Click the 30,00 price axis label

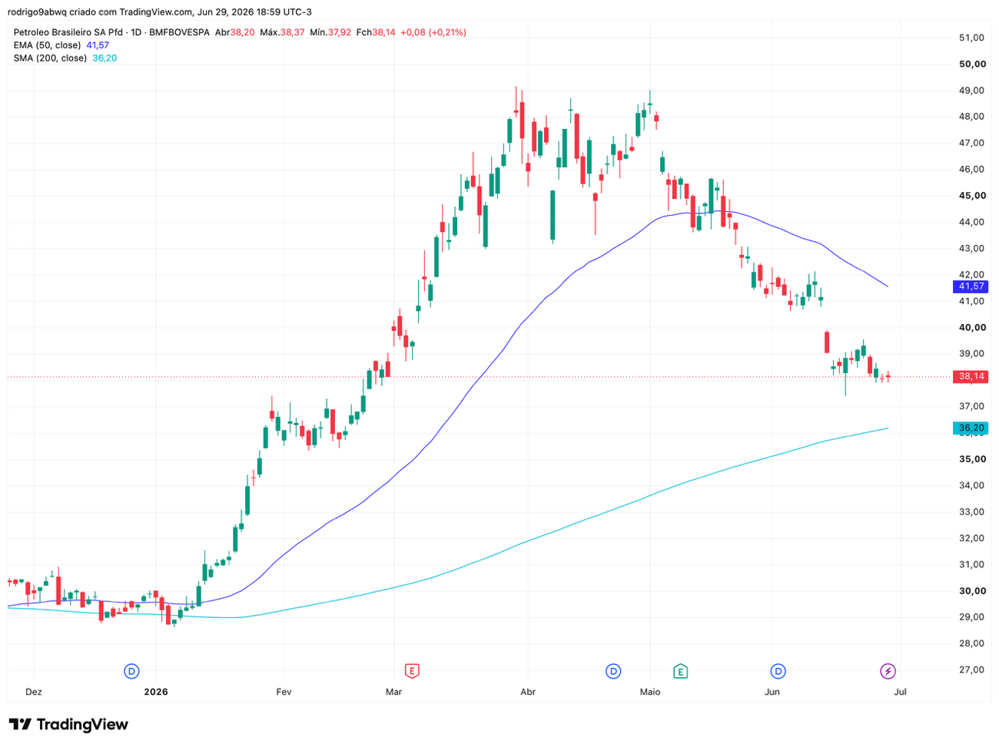tap(972, 591)
